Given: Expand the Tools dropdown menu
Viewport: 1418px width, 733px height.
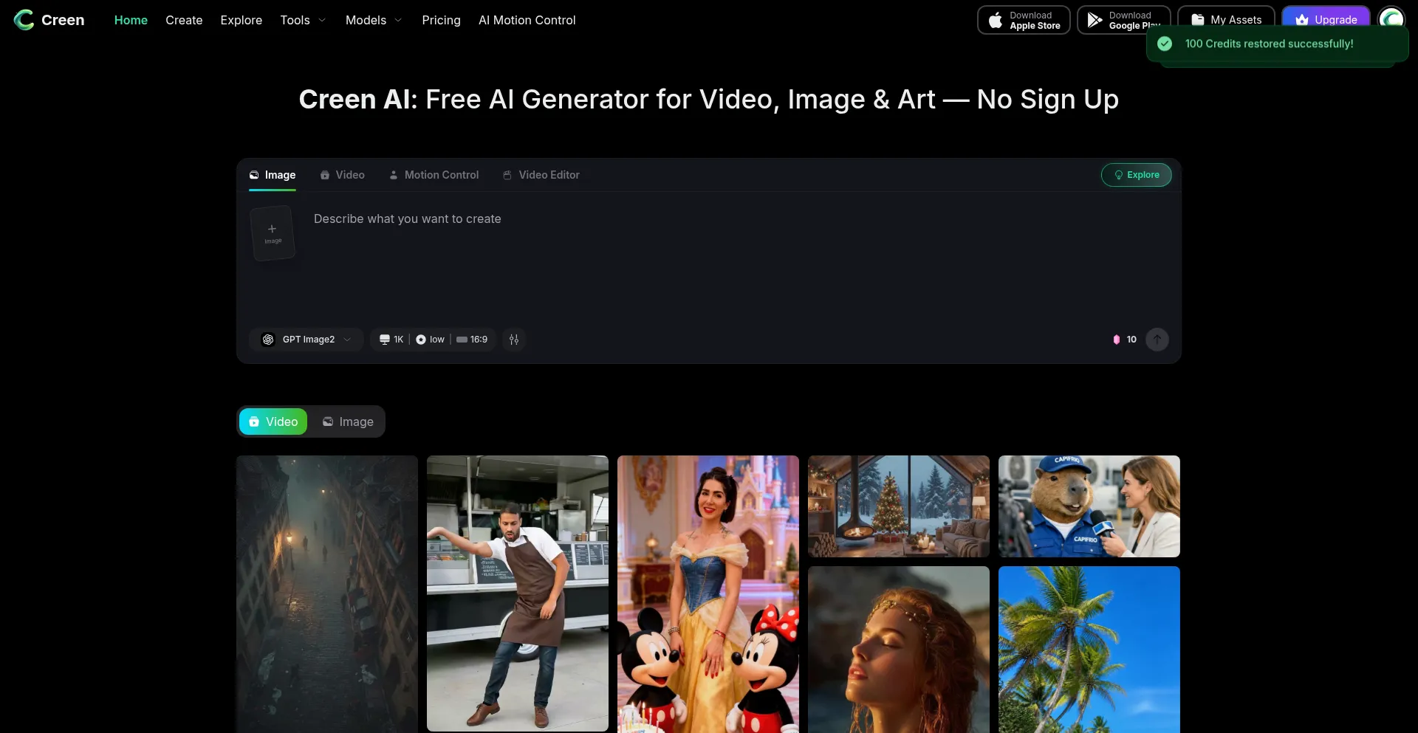Looking at the screenshot, I should [303, 20].
